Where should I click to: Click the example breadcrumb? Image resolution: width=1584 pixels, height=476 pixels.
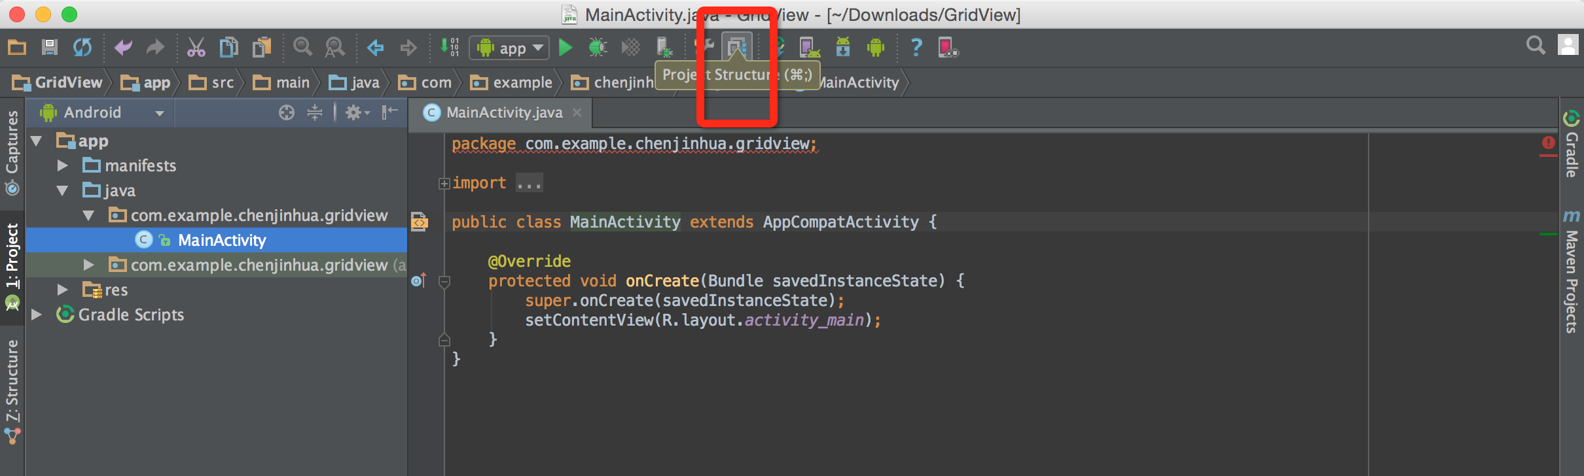click(x=512, y=82)
